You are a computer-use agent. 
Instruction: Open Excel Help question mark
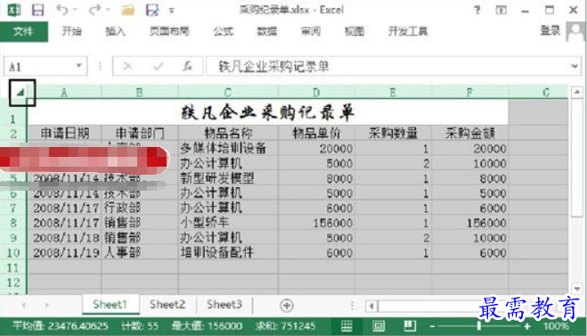[477, 10]
